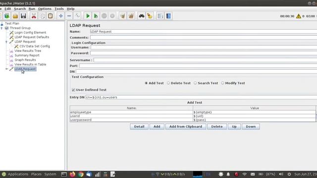The height and width of the screenshot is (178, 317).
Task: Open the Function Helper list icon
Action: (160, 16)
